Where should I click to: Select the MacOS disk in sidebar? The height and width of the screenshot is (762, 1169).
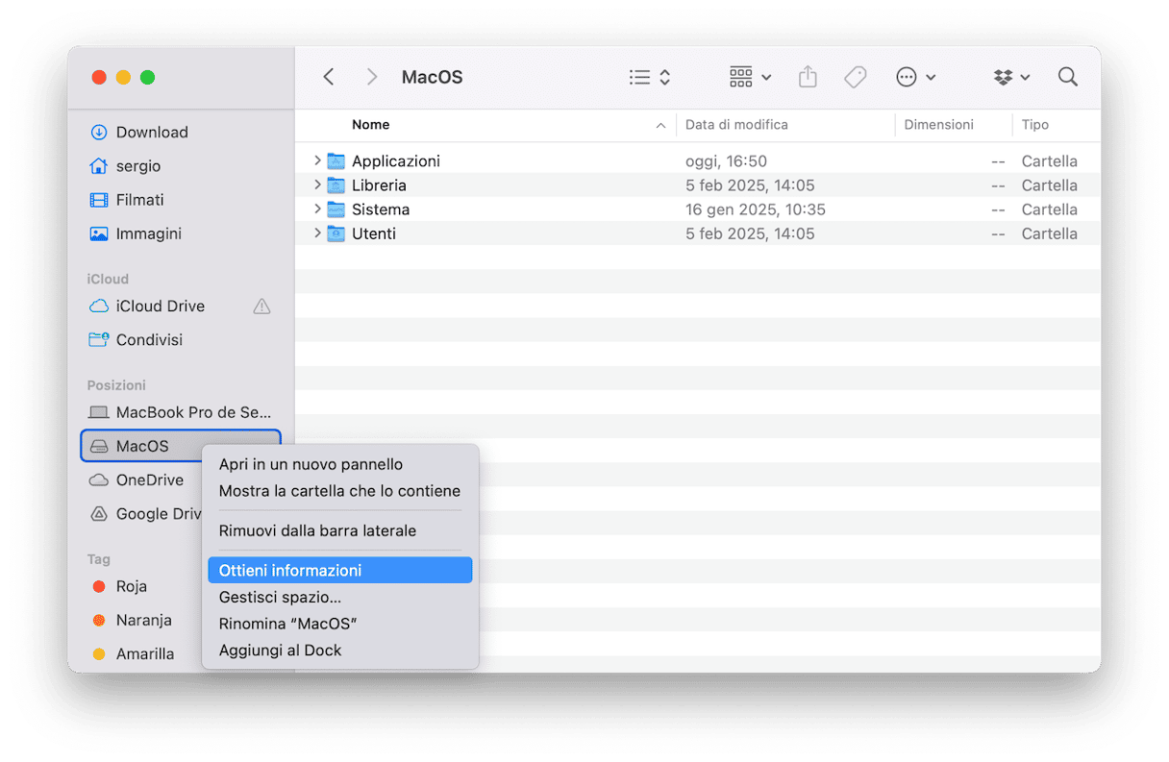click(x=181, y=446)
